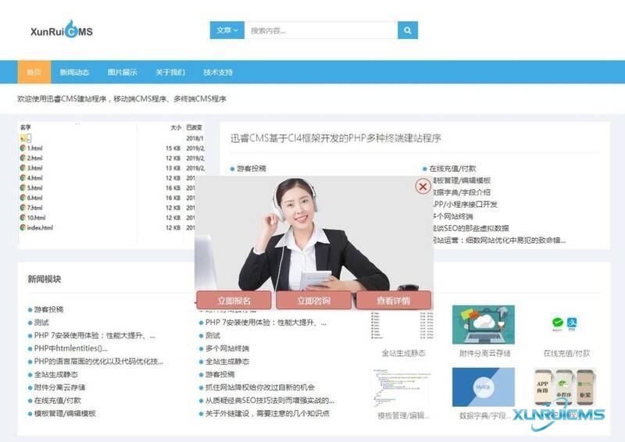Open 全站生成静态 in left news column

[x=55, y=374]
